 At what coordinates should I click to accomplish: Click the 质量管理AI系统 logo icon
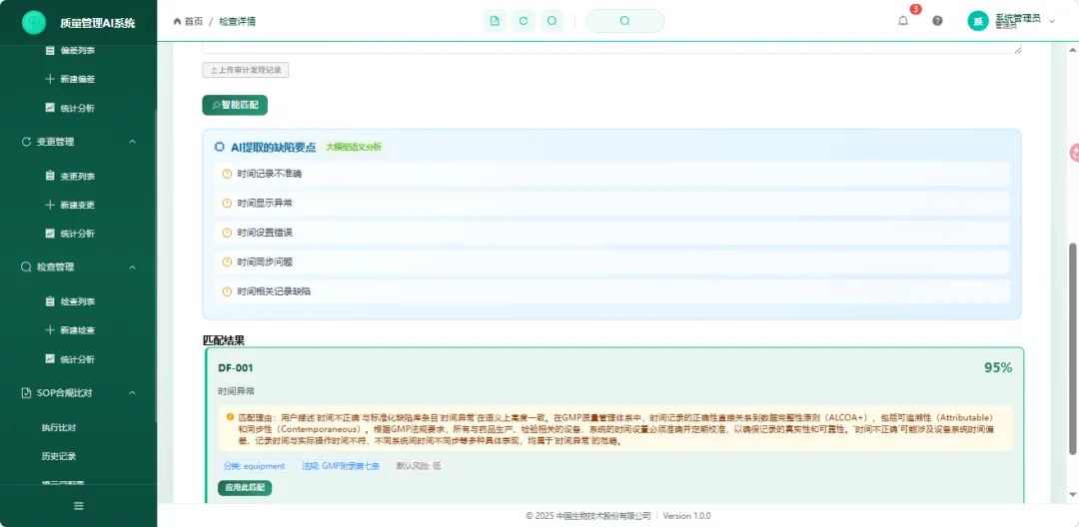pyautogui.click(x=34, y=23)
